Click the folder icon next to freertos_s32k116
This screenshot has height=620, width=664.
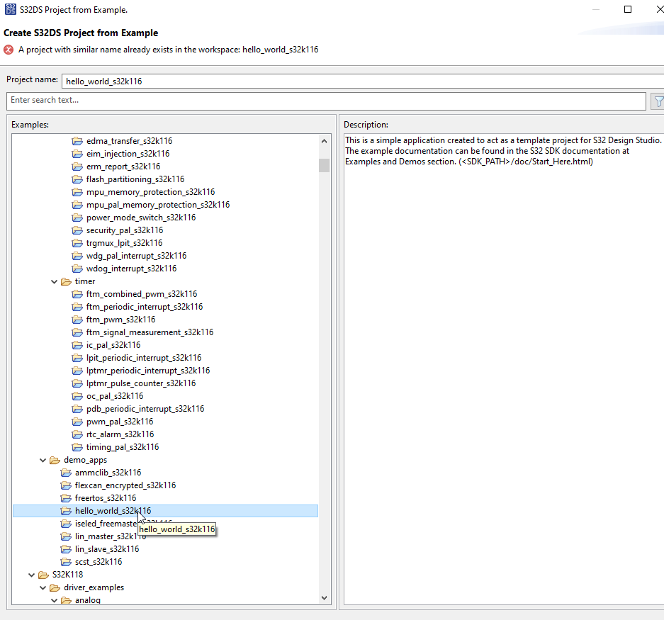click(67, 497)
